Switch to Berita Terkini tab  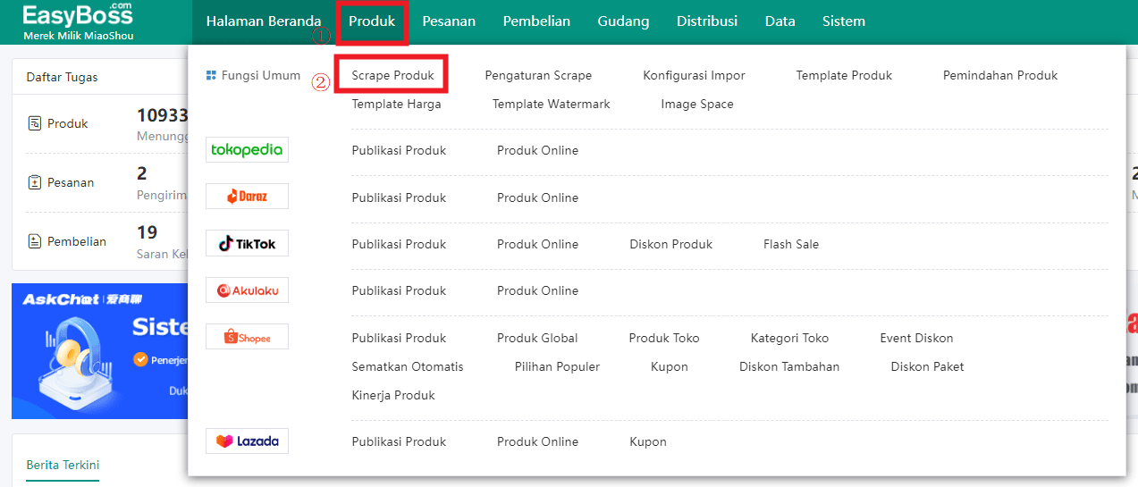coord(63,465)
